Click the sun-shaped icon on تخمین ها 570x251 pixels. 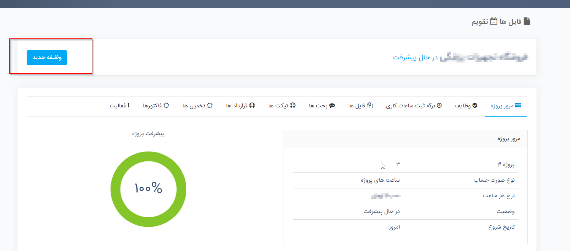point(210,105)
